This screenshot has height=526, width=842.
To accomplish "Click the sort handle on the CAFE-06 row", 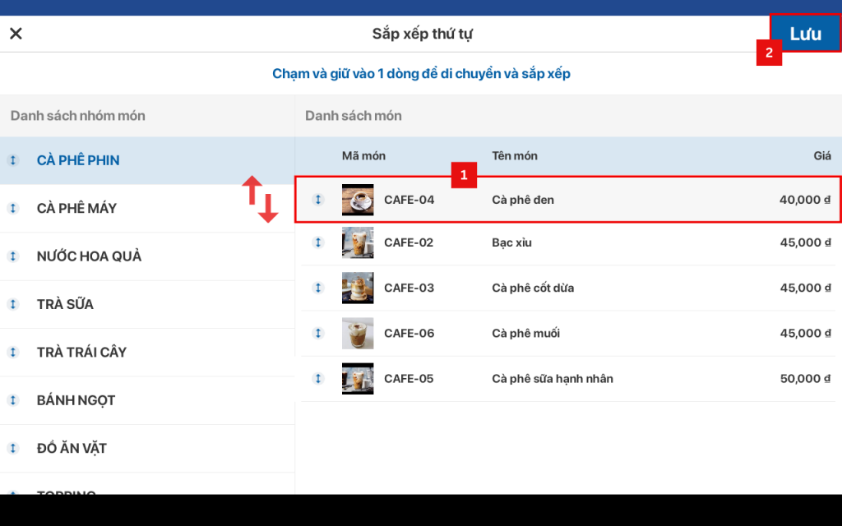I will (x=318, y=333).
